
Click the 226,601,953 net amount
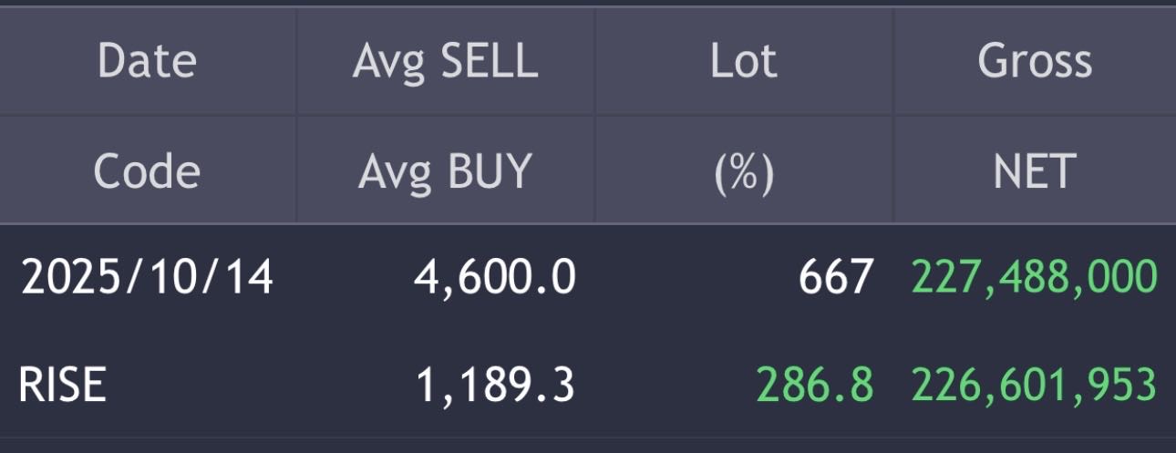coord(1035,386)
